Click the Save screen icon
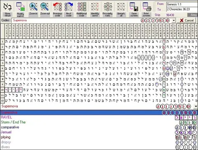Screen dimensions: 198x150 [134, 7]
